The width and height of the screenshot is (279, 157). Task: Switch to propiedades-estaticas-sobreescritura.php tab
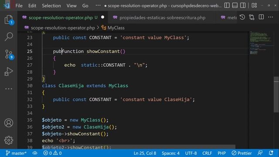coord(162,17)
